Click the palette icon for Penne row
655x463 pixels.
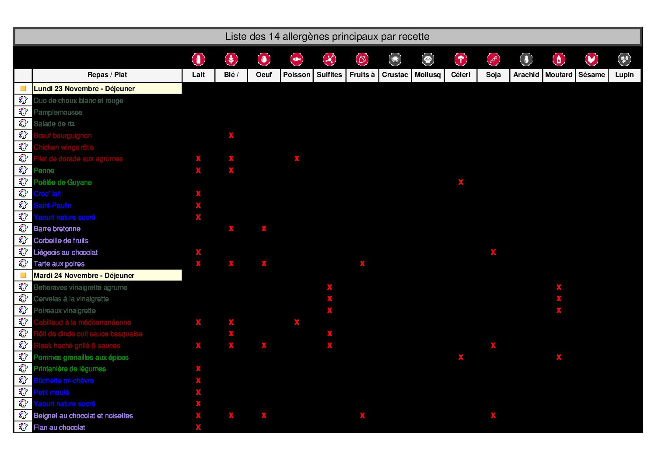(x=23, y=170)
